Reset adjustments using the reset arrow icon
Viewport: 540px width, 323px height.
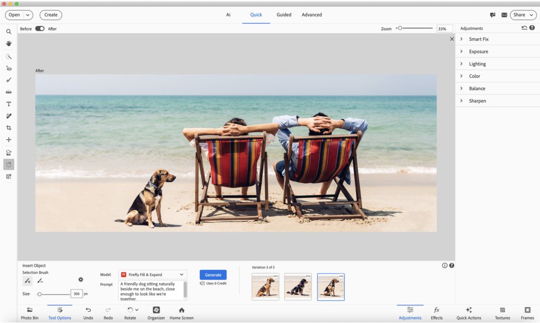[524, 28]
